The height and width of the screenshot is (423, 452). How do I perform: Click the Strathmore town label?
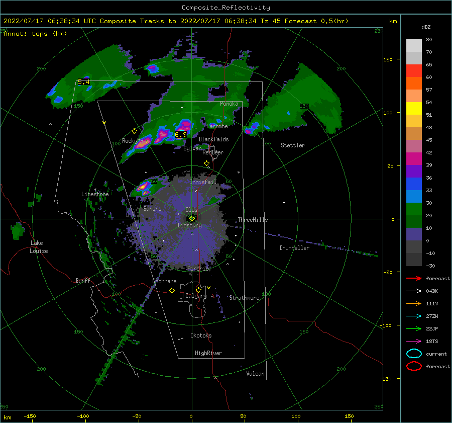[244, 298]
